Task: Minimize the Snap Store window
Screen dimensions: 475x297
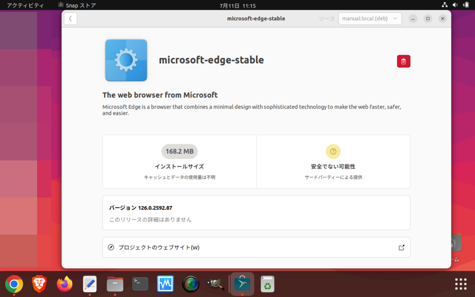Action: (x=413, y=19)
